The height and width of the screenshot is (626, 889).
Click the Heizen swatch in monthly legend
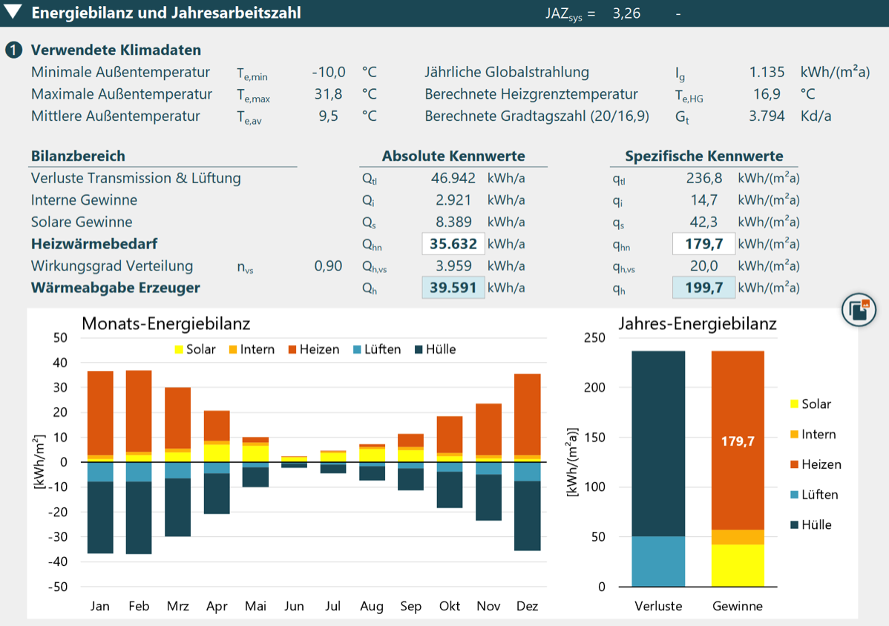coord(292,349)
